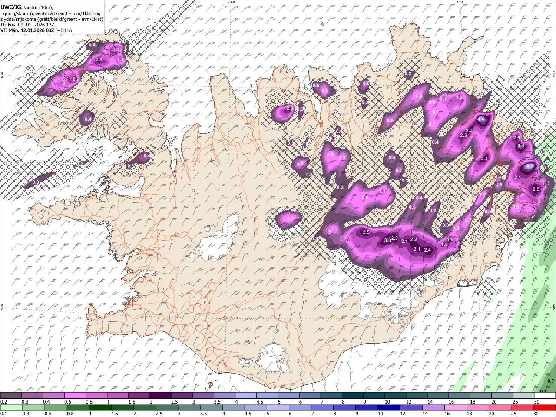Pick the darkest green swatch labeled 1 in the lower legend

[100, 407]
